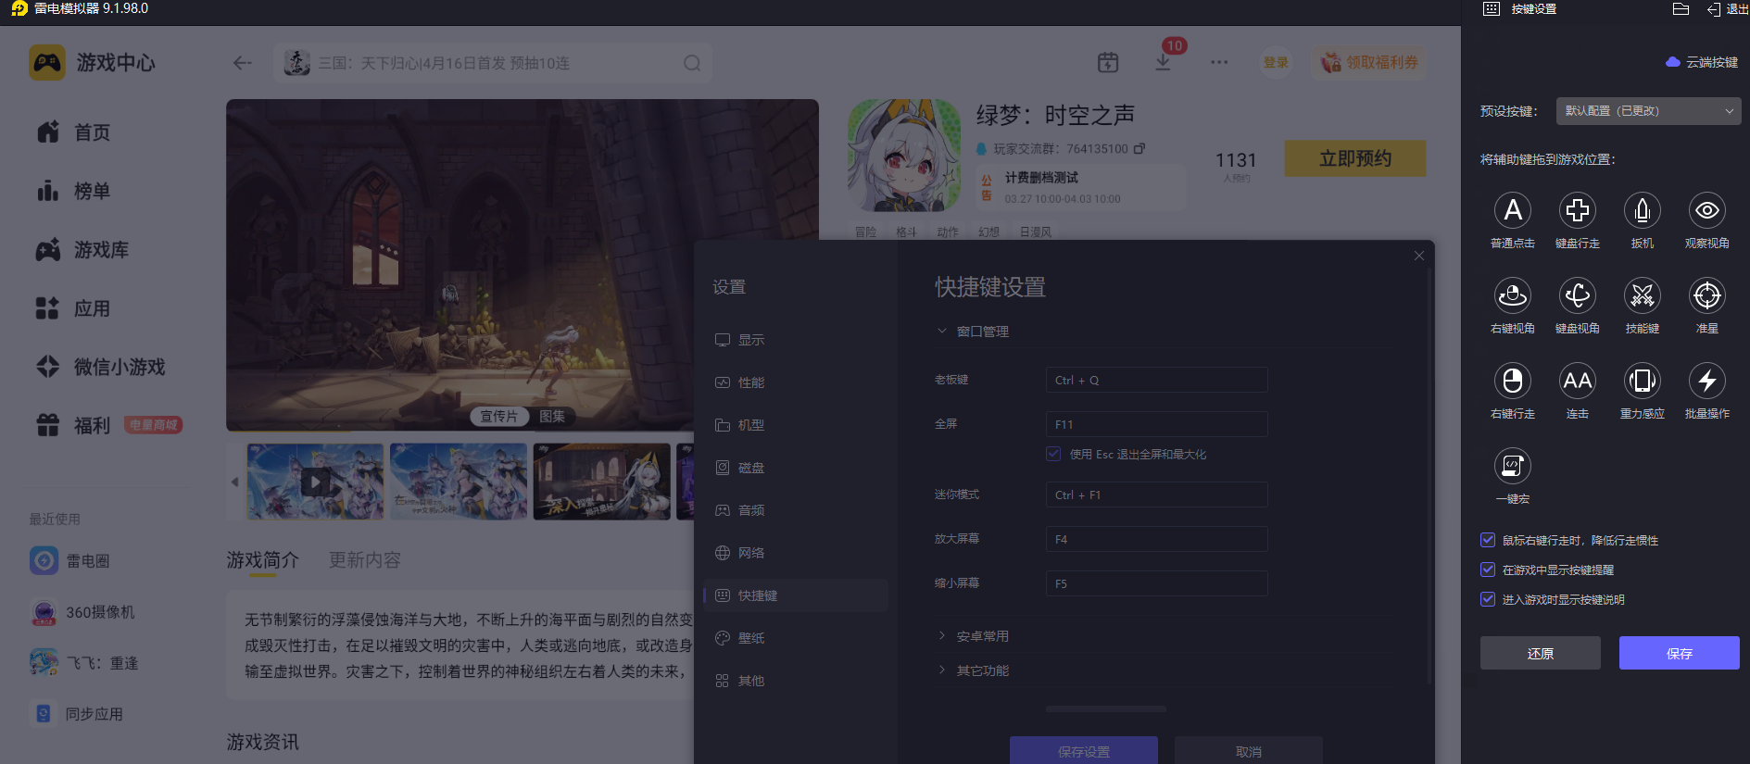Click the back arrow in game center
The height and width of the screenshot is (764, 1750).
pos(243,63)
